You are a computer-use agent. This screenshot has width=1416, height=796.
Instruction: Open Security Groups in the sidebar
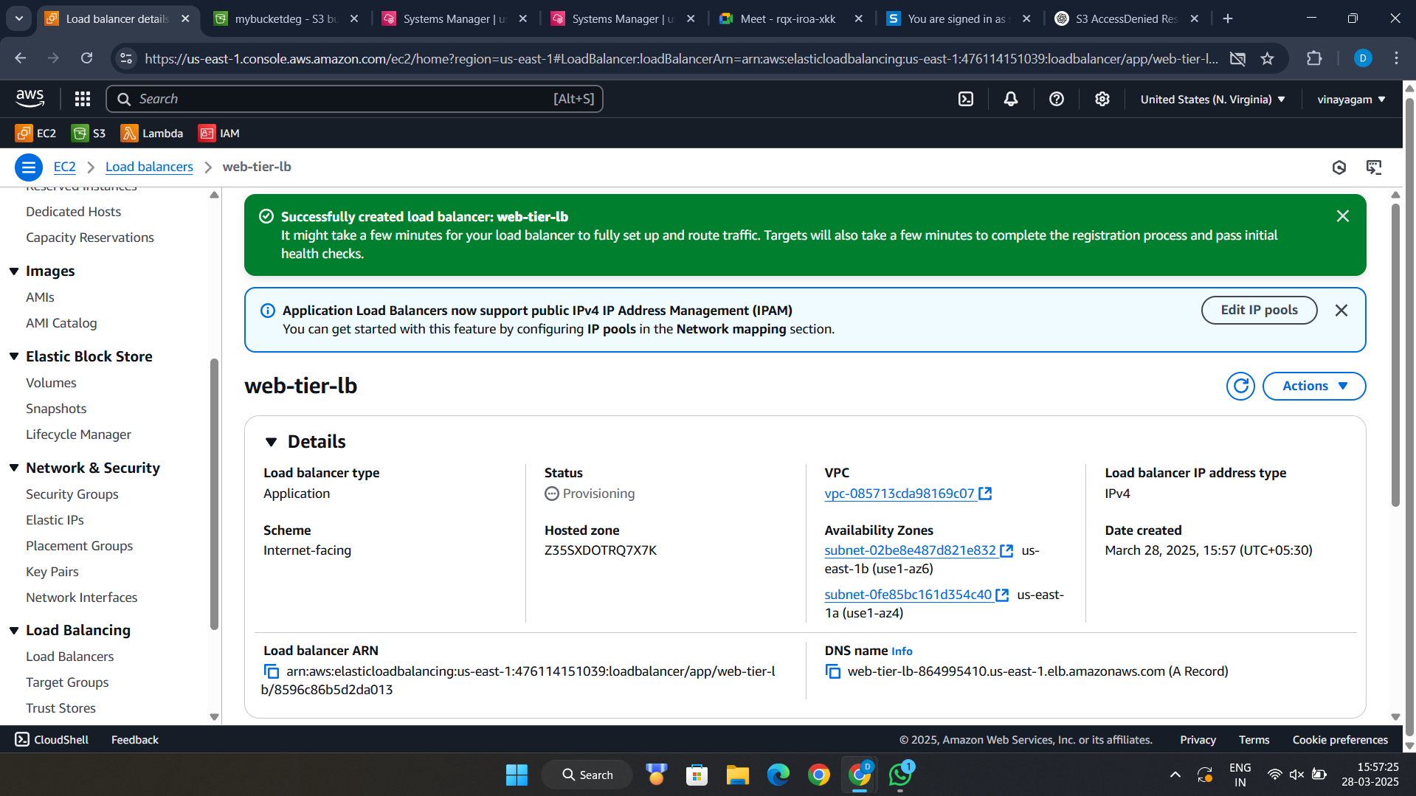coord(72,494)
